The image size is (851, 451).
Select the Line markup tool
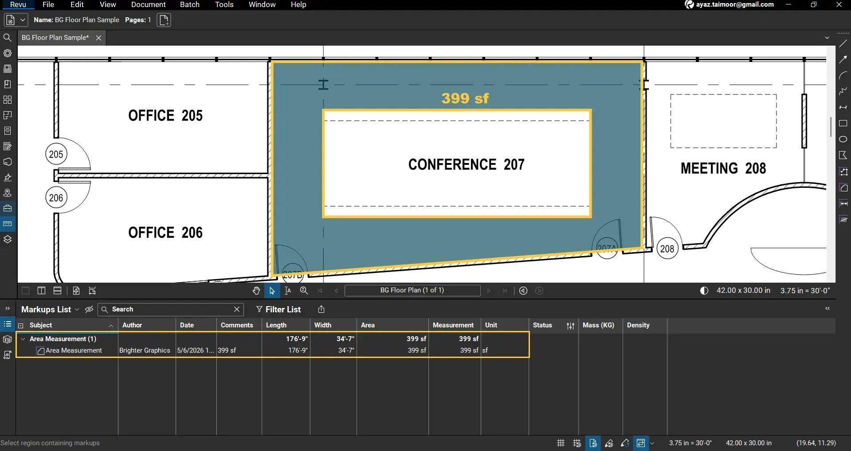(x=843, y=43)
